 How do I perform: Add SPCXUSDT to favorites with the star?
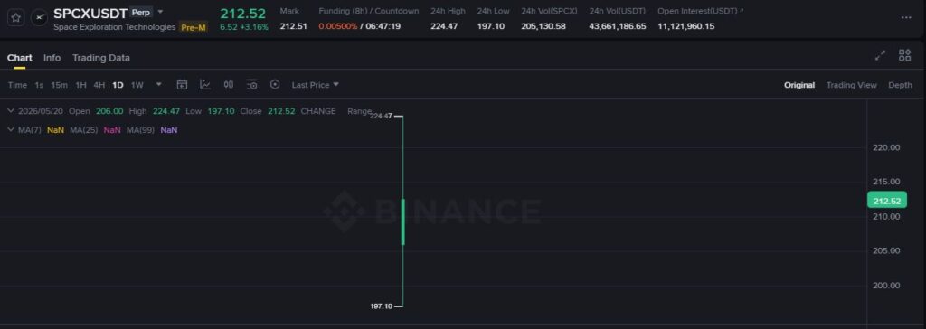16,18
